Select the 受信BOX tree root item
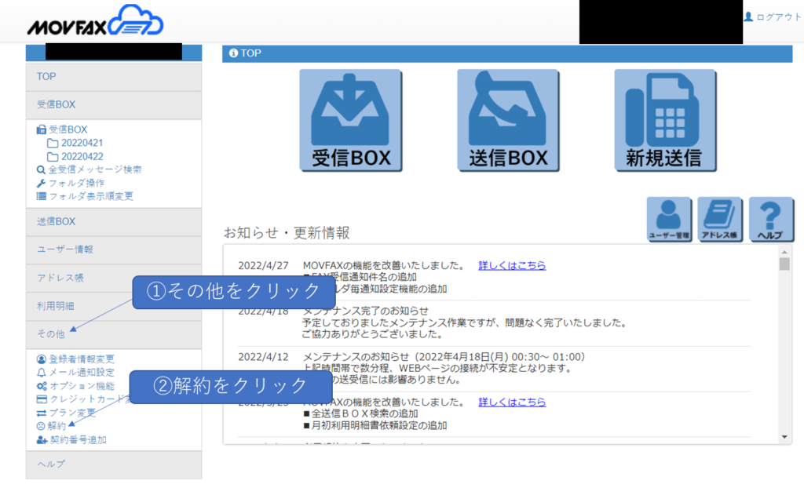The image size is (804, 488). click(68, 129)
